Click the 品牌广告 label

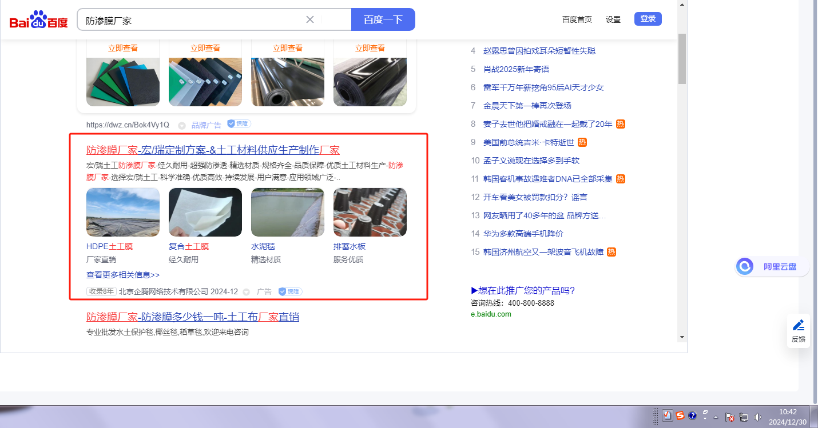207,125
